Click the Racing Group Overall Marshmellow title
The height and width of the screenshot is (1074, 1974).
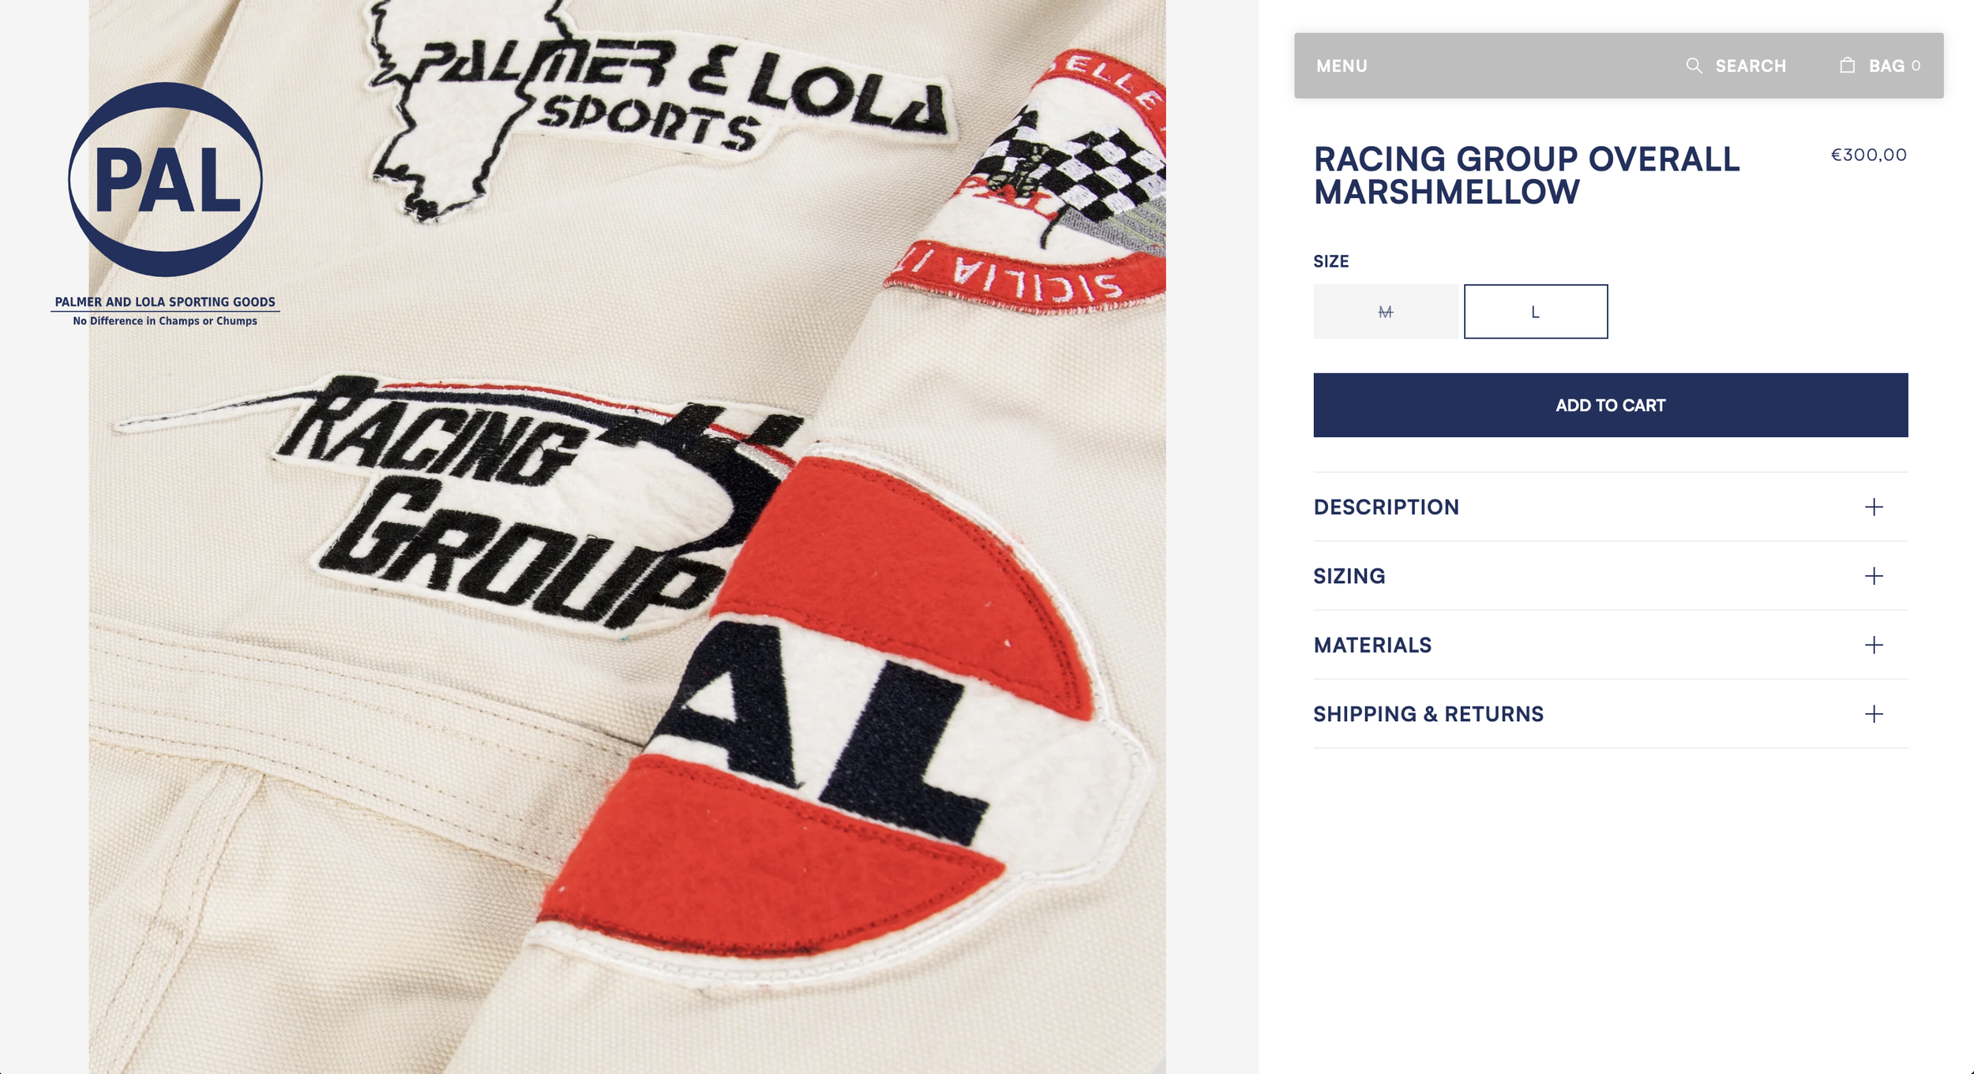(x=1526, y=175)
